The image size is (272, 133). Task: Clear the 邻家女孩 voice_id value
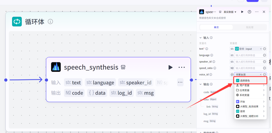261,75
